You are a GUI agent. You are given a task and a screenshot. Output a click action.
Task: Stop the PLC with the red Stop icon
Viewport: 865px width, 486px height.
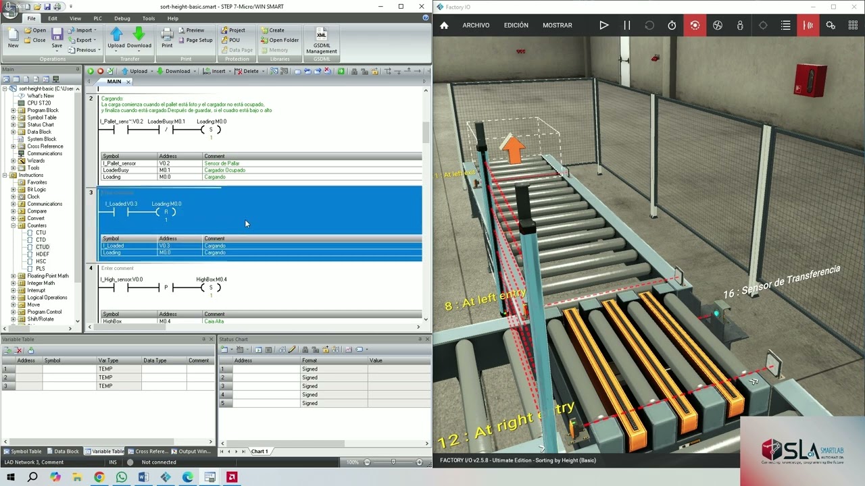(100, 71)
